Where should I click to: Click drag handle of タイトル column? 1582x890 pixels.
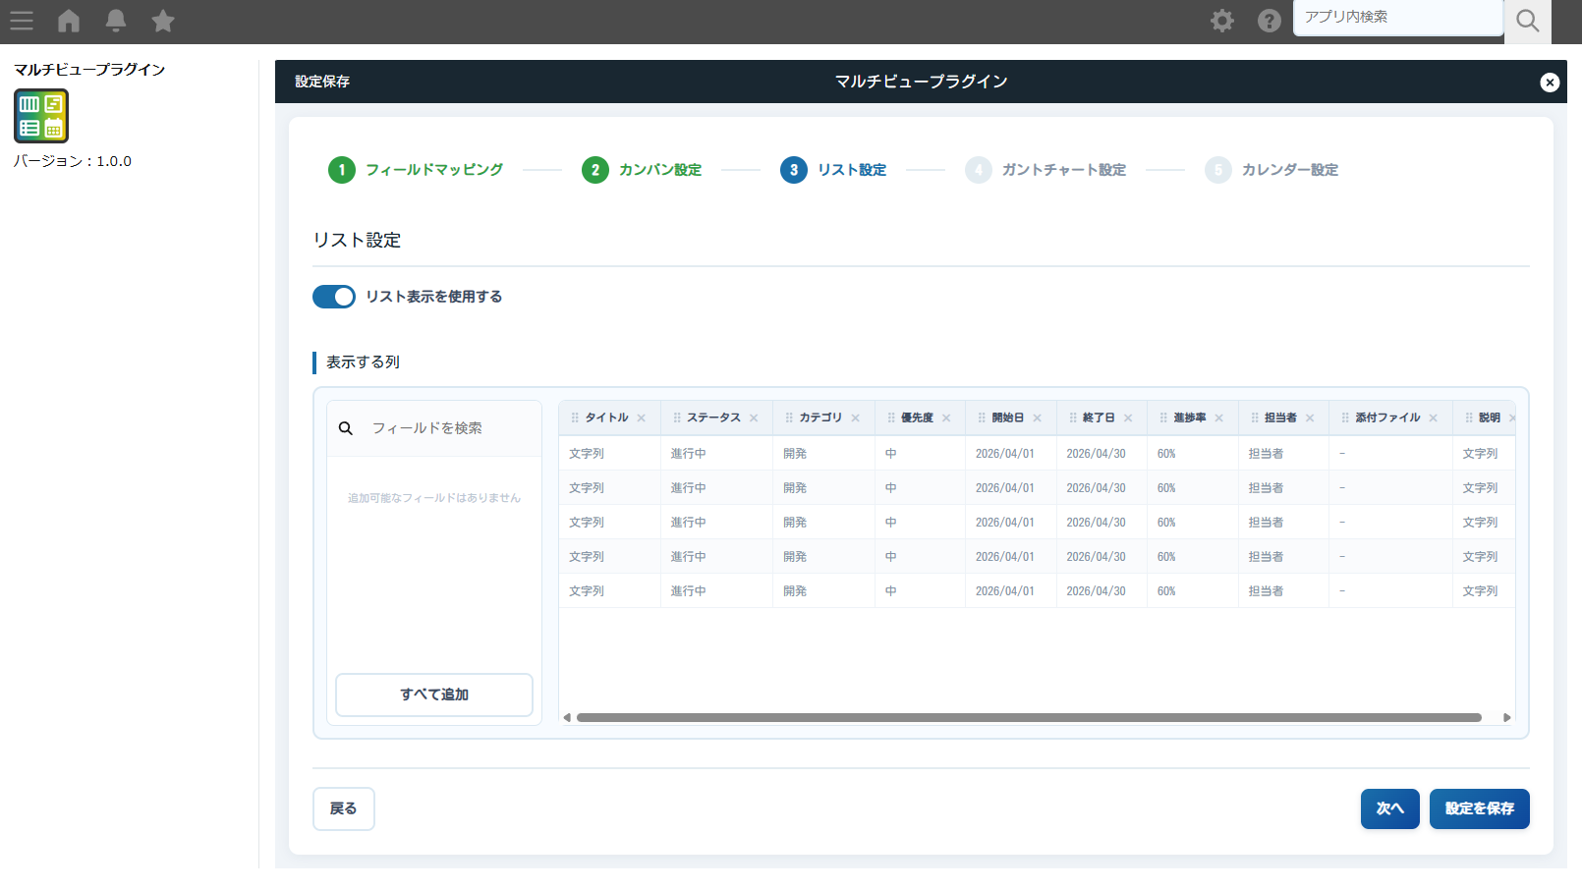575,418
